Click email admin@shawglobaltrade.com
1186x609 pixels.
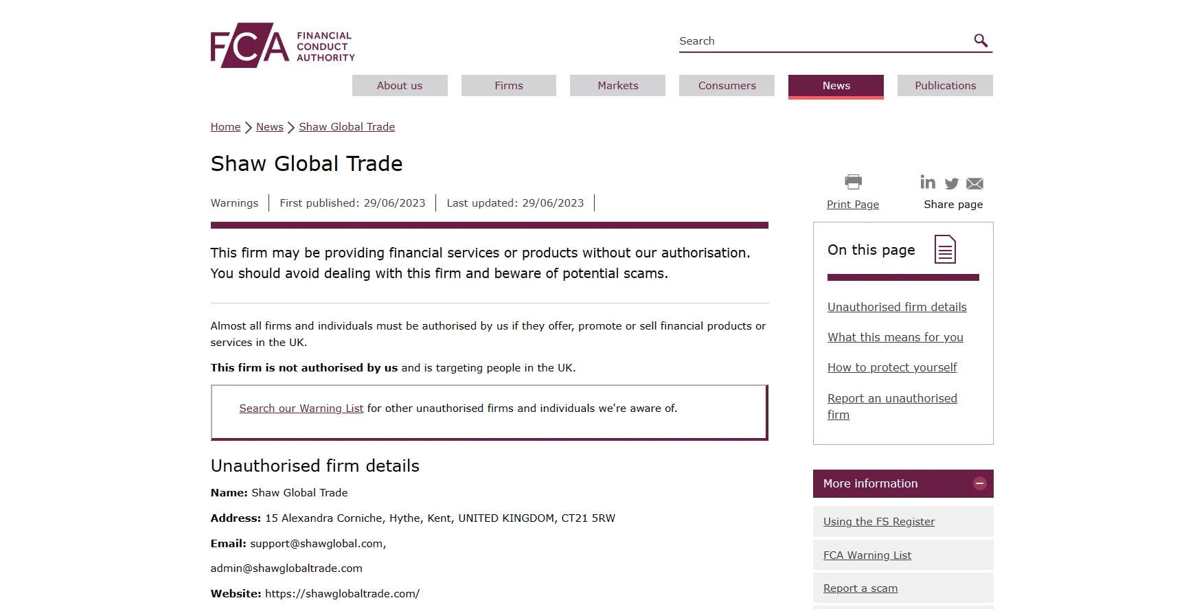[x=286, y=568]
